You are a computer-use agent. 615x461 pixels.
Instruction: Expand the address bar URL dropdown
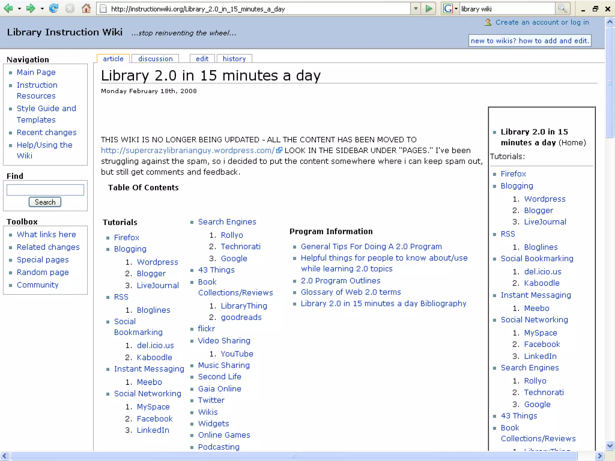[x=416, y=8]
